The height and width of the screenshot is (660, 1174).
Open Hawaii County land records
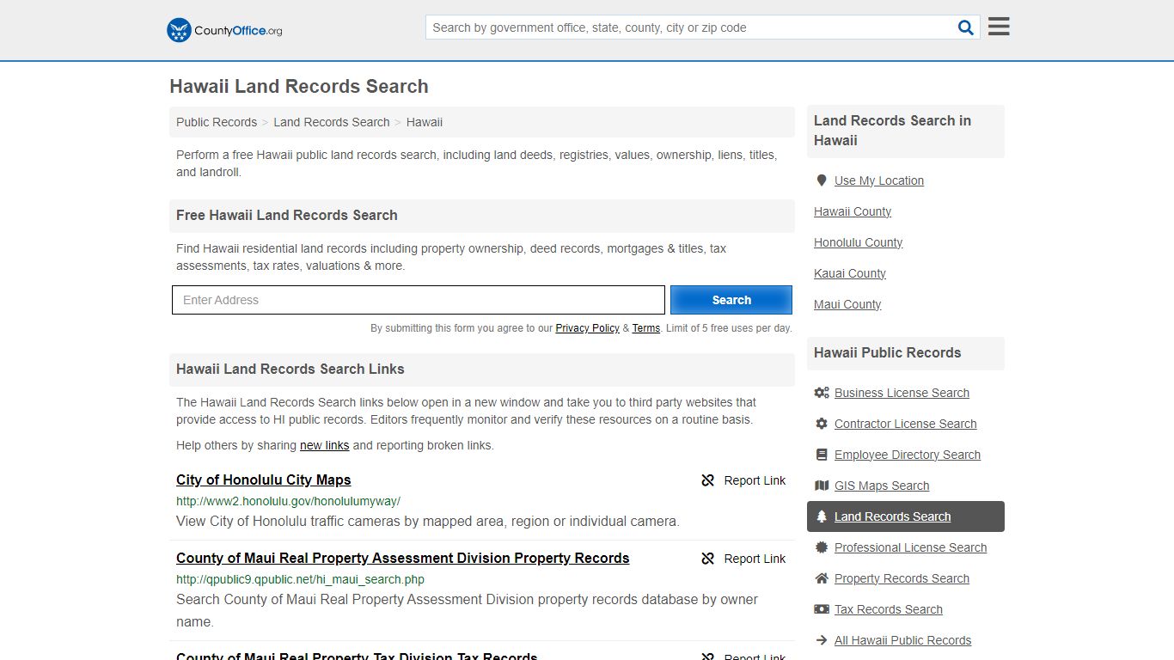click(853, 211)
